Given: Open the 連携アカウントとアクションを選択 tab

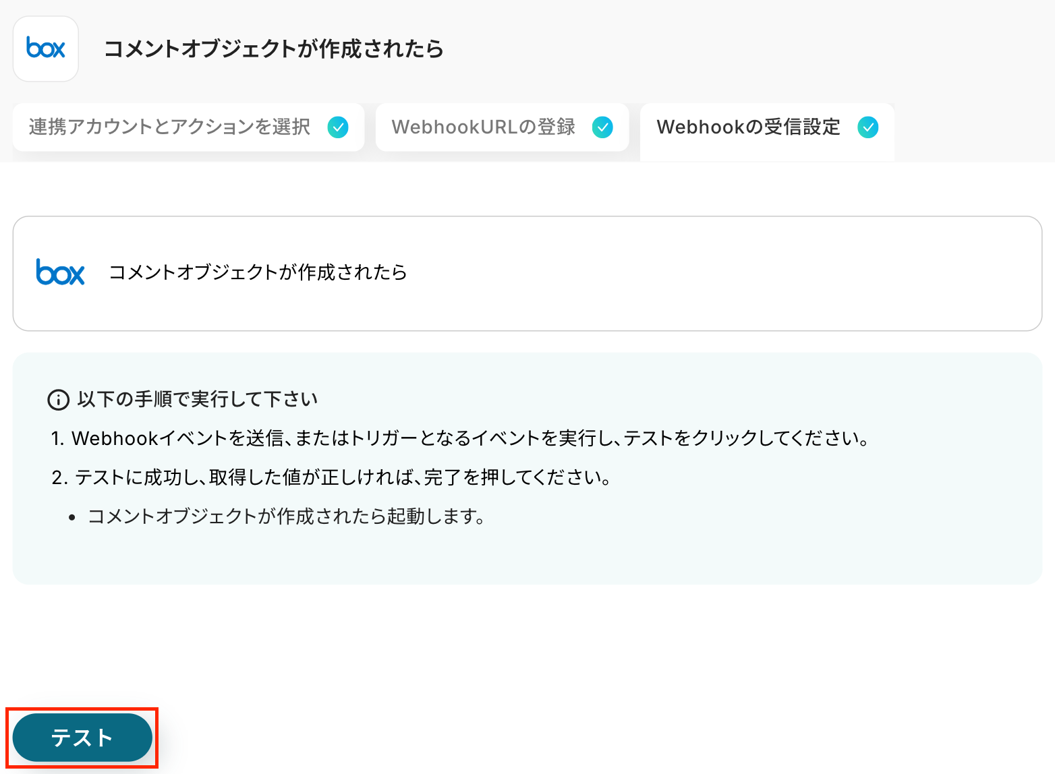Looking at the screenshot, I should click(x=188, y=127).
